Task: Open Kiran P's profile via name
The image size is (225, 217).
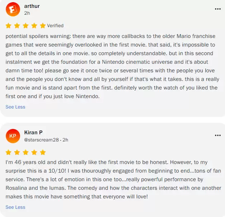Action: [33, 132]
